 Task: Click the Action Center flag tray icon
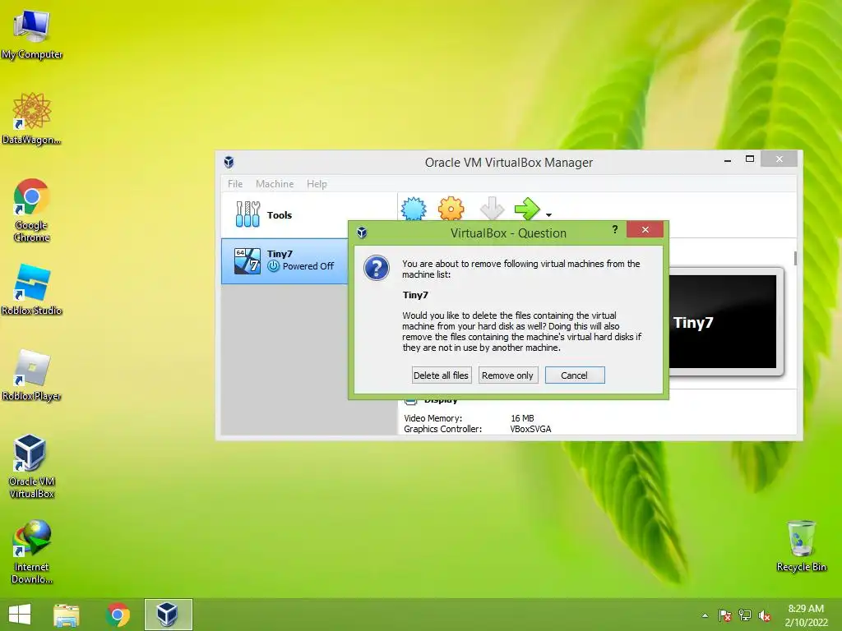[724, 615]
